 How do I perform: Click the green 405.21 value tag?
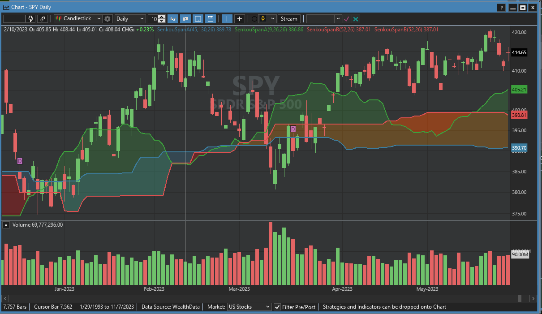[x=519, y=90]
